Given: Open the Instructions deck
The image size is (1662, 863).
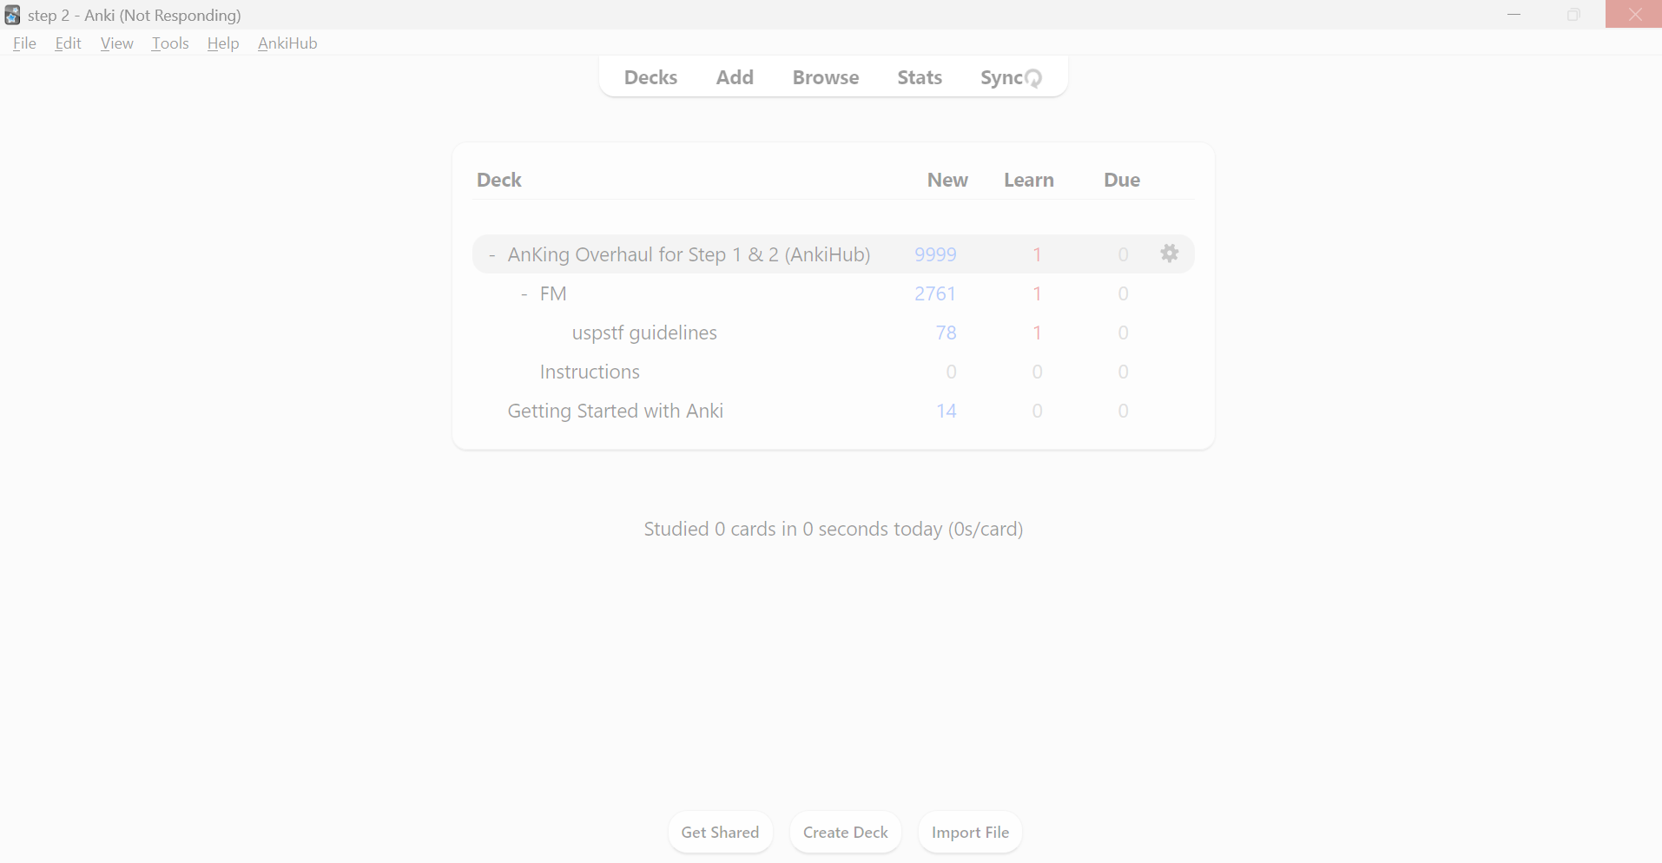Looking at the screenshot, I should 590,372.
